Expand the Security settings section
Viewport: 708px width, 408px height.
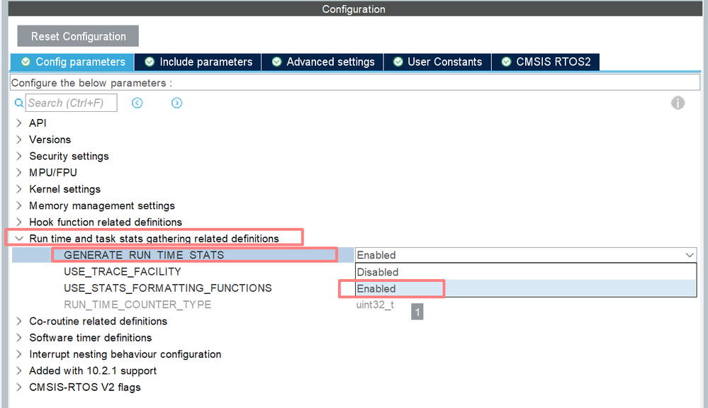[x=19, y=156]
